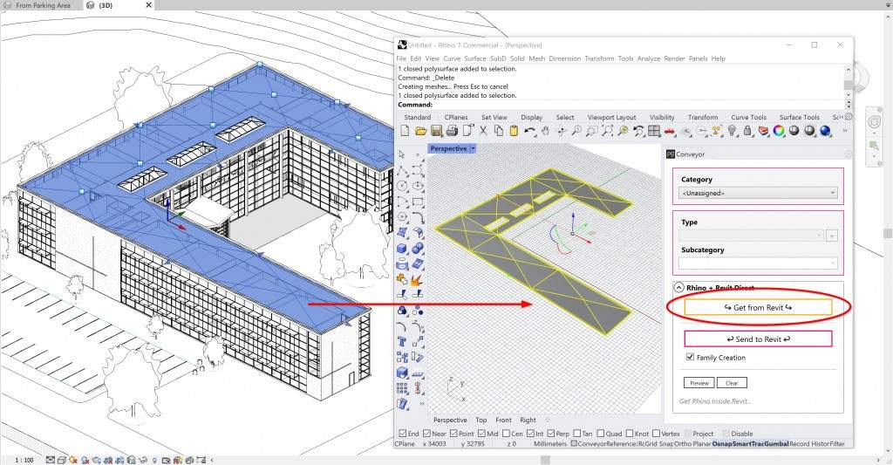Image resolution: width=893 pixels, height=465 pixels.
Task: Open the Subcategory dropdown
Action: point(758,263)
